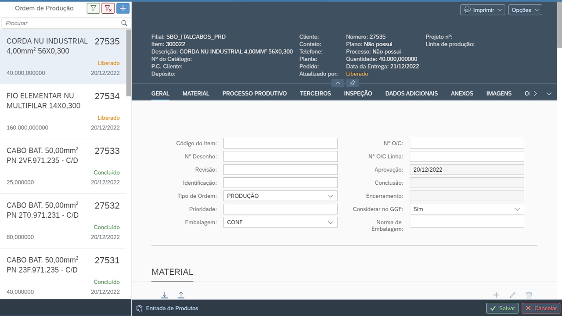Image resolution: width=562 pixels, height=316 pixels.
Task: Switch to the PROCESSO PRODUTIVO tab
Action: click(x=254, y=93)
